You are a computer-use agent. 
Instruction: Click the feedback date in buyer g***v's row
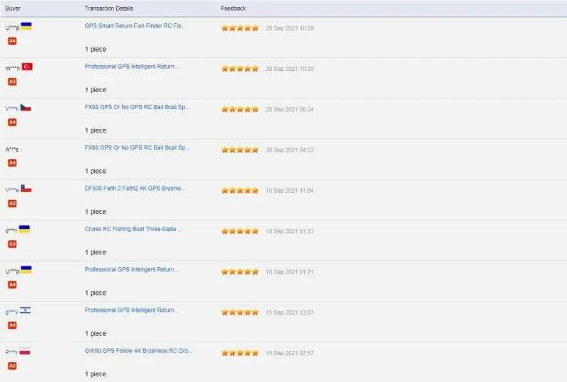coord(290,313)
